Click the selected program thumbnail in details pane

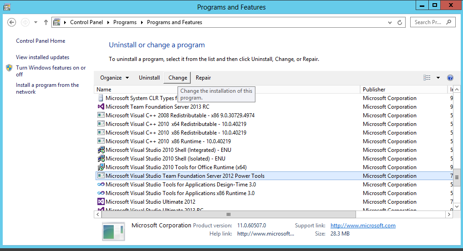(113, 231)
